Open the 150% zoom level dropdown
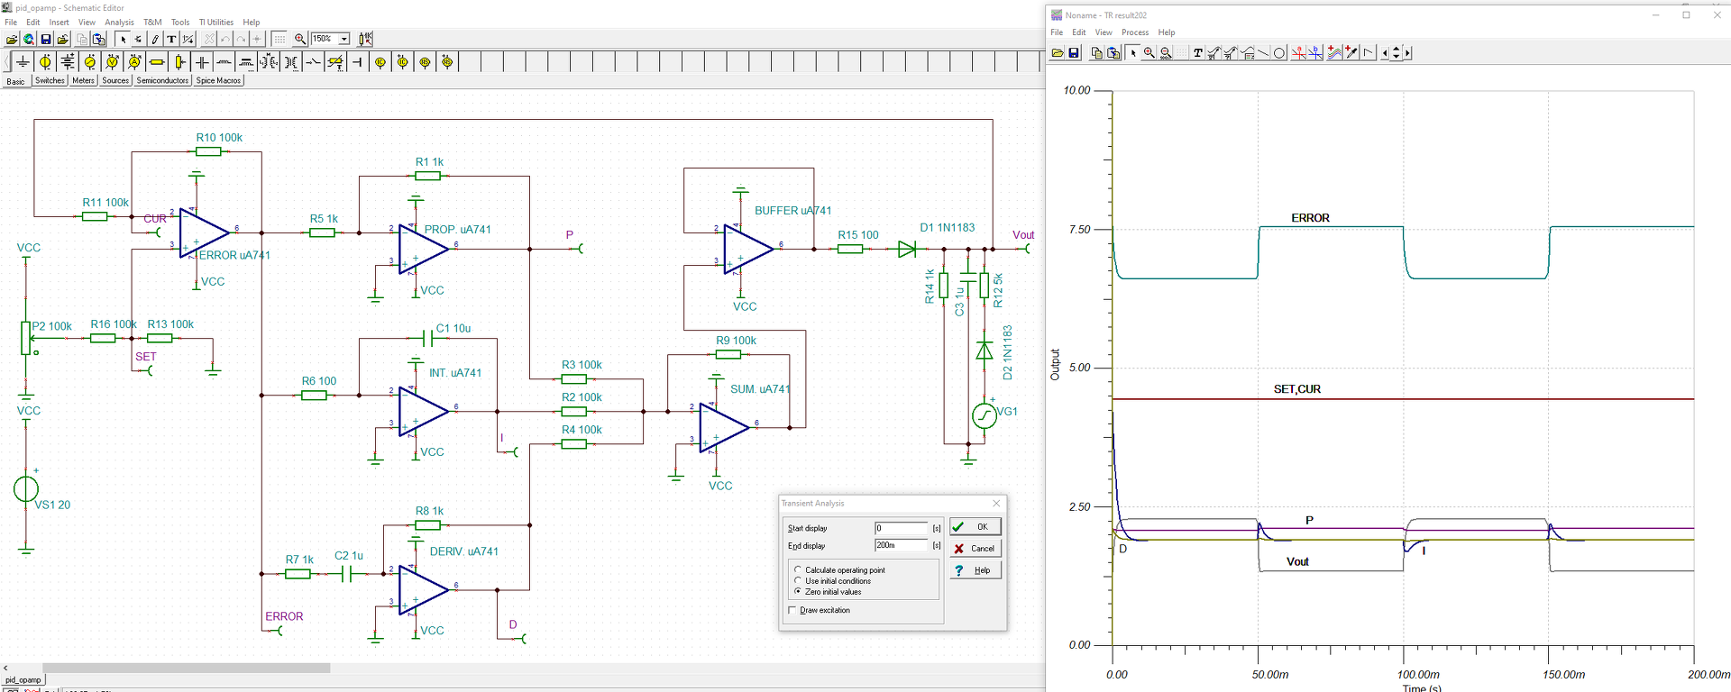Image resolution: width=1731 pixels, height=692 pixels. pos(343,39)
